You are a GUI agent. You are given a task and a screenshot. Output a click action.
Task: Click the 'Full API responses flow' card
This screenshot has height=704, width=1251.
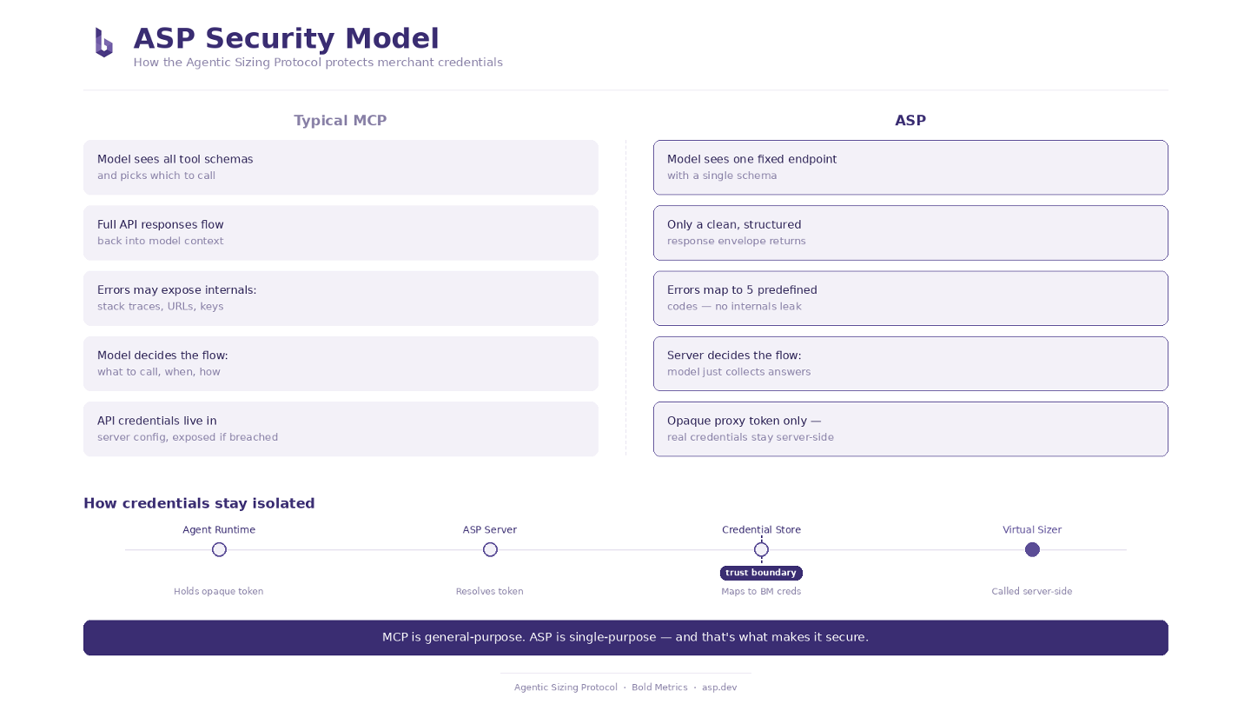click(x=341, y=232)
